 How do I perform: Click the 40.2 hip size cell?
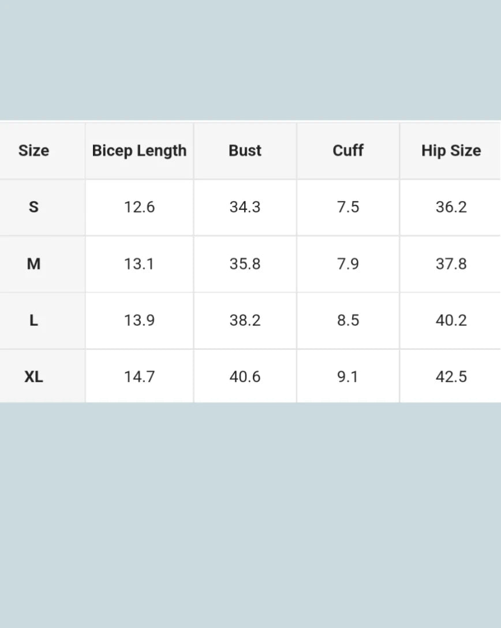pos(451,320)
